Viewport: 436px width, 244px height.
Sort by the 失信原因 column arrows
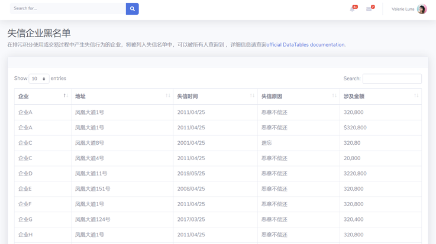[334, 96]
